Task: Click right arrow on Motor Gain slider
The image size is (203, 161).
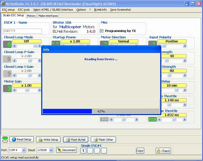Action: 39,90
